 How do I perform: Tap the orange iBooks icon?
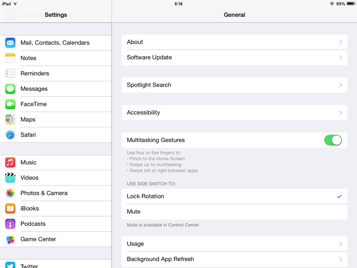[x=10, y=208]
